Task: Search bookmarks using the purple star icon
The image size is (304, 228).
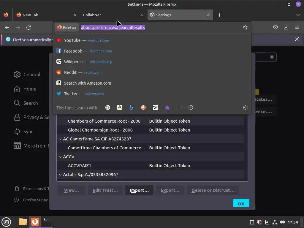Action: (167, 107)
